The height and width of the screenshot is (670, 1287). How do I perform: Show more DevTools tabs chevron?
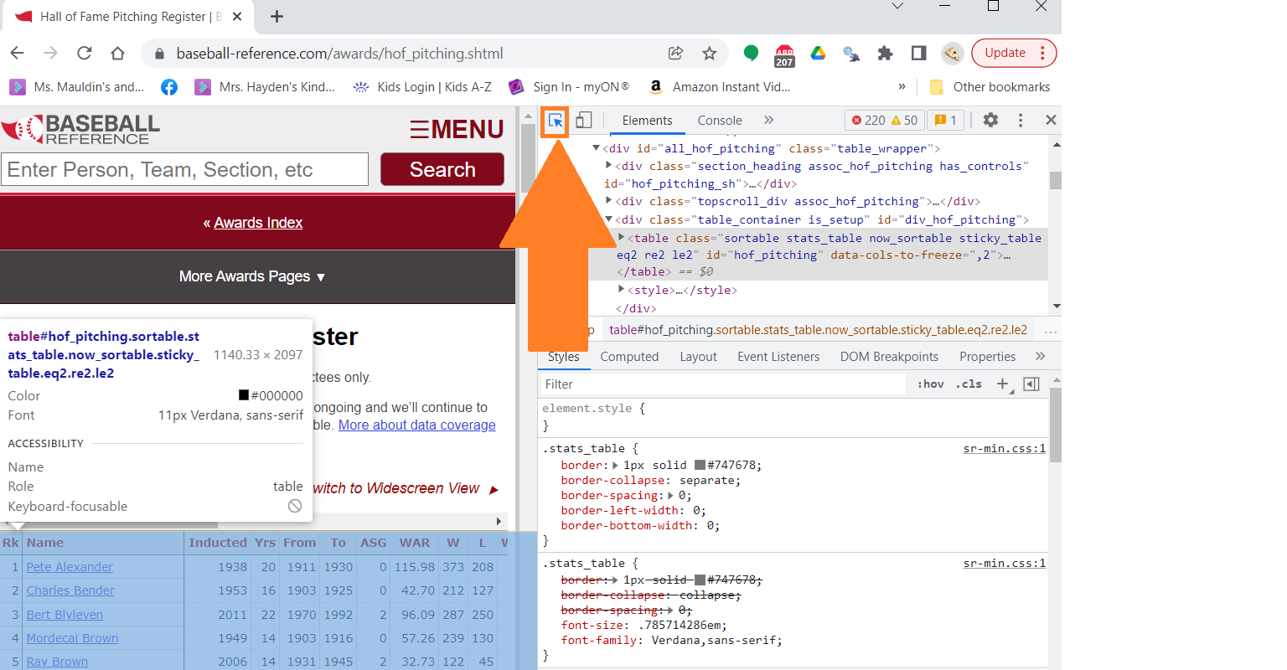769,120
